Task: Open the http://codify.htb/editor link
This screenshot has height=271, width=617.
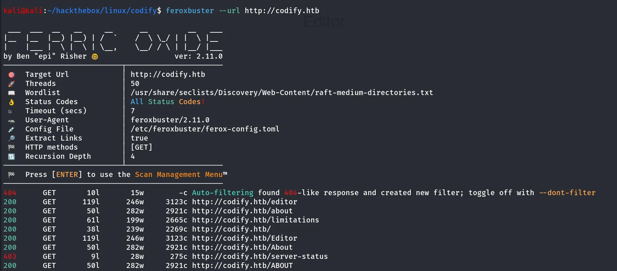Action: coord(245,202)
